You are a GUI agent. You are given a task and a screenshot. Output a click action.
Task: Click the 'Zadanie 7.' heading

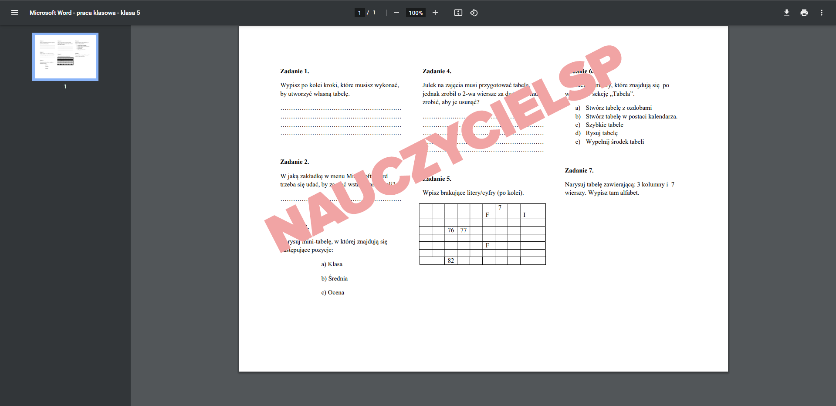579,170
